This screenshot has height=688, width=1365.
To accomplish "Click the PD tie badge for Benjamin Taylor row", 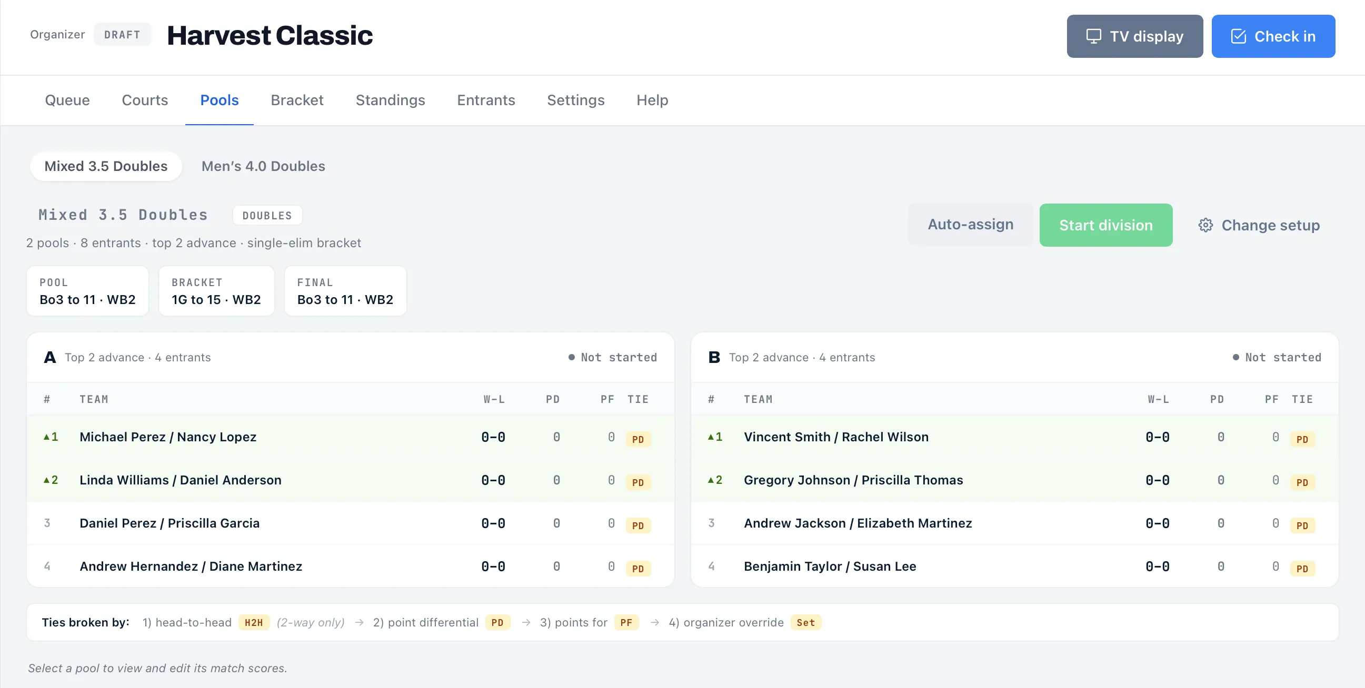I will 1302,569.
